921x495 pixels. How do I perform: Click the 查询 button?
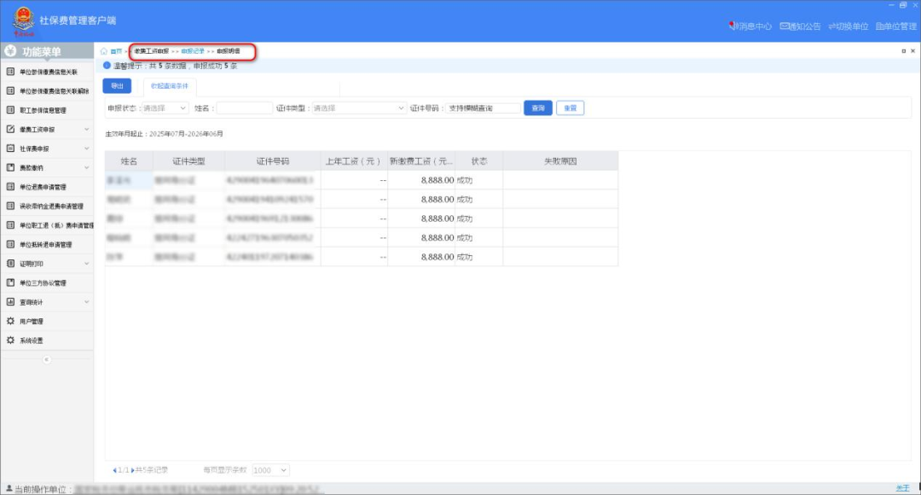tap(538, 108)
